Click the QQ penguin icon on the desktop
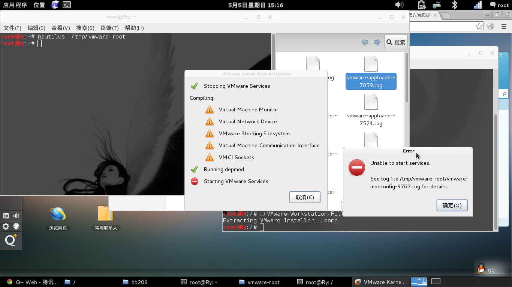 click(481, 268)
